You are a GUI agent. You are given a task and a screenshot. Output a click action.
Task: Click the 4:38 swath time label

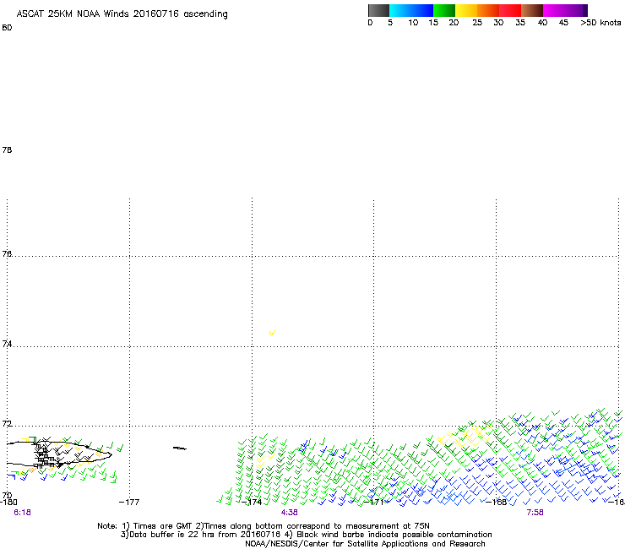pyautogui.click(x=289, y=513)
